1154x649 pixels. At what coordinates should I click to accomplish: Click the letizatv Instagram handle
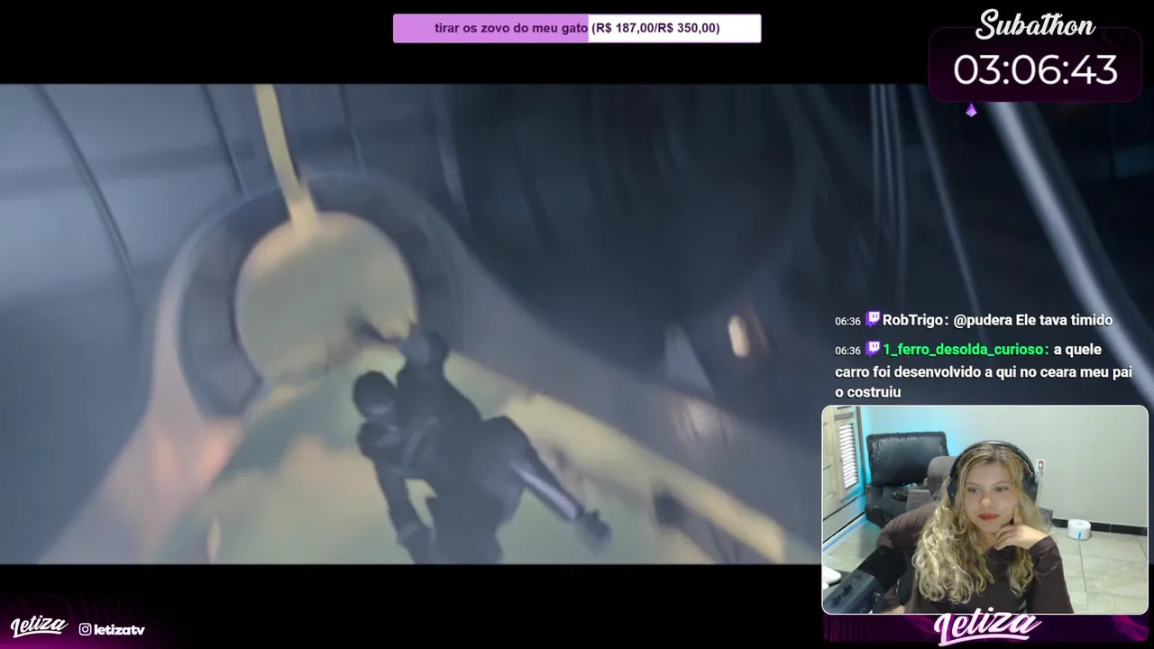click(119, 629)
